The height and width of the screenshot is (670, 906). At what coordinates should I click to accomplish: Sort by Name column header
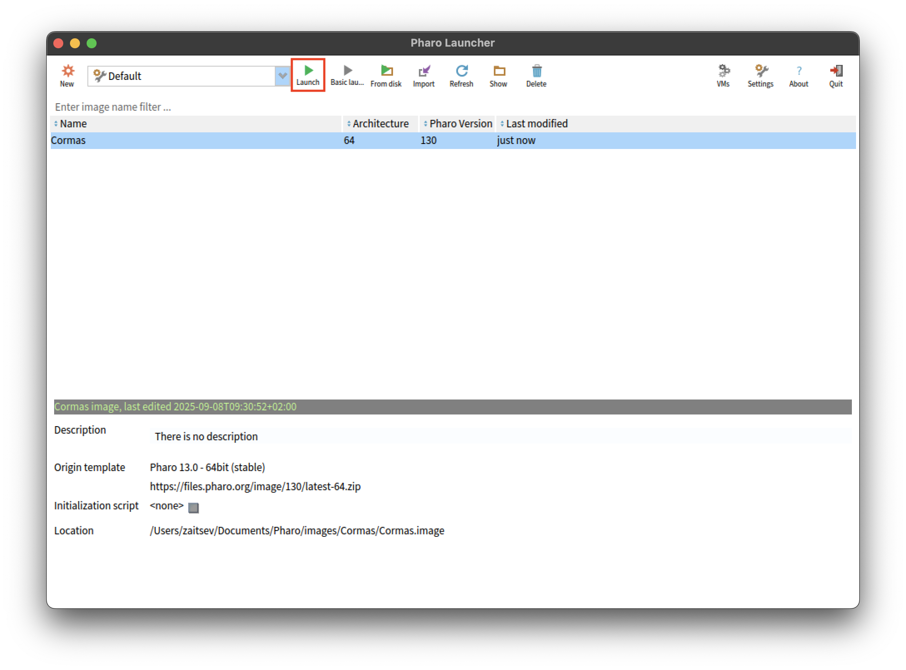73,124
